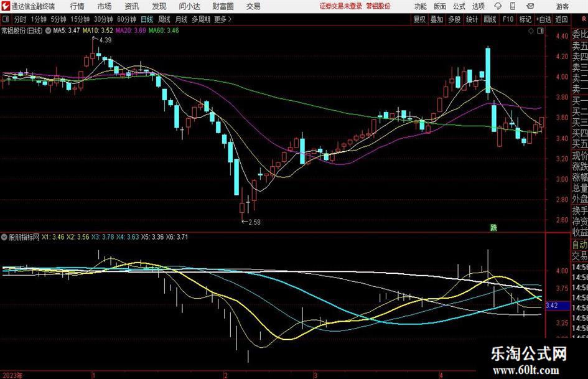588x379 pixels.
Task: Open the 发现 menu
Action: [x=159, y=6]
